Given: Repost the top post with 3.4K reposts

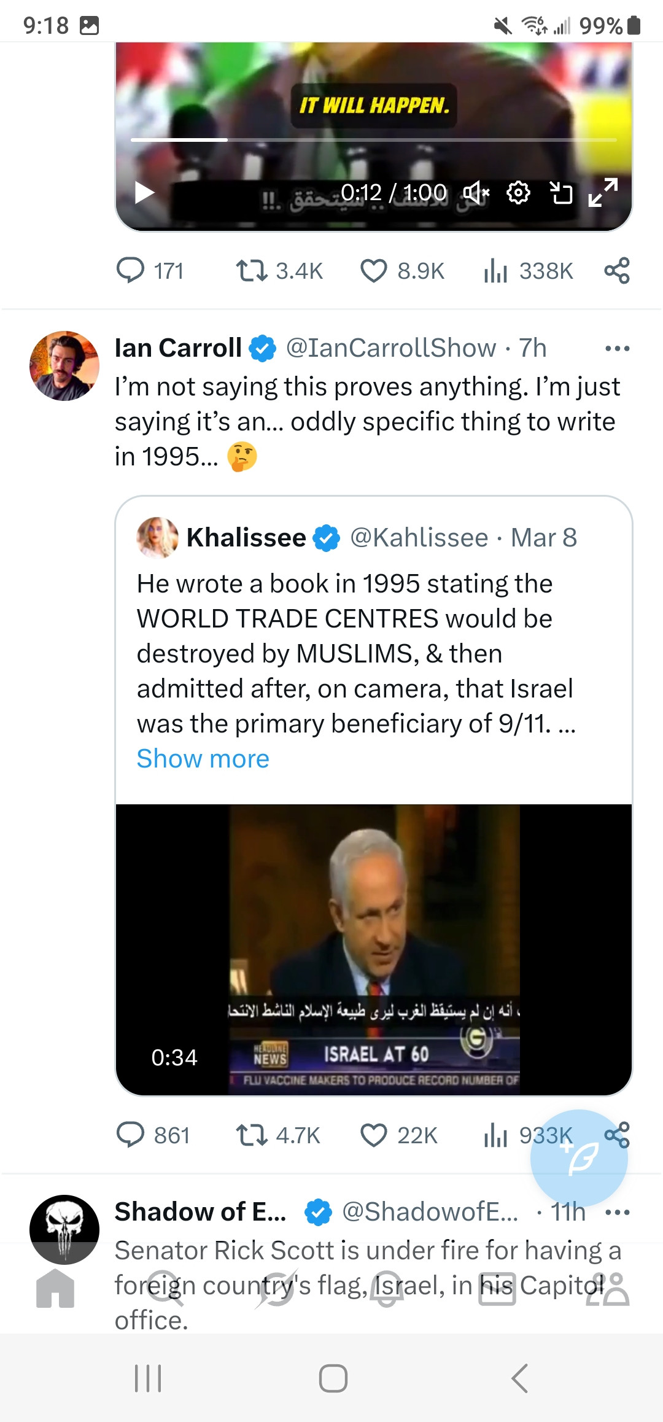Looking at the screenshot, I should point(252,271).
